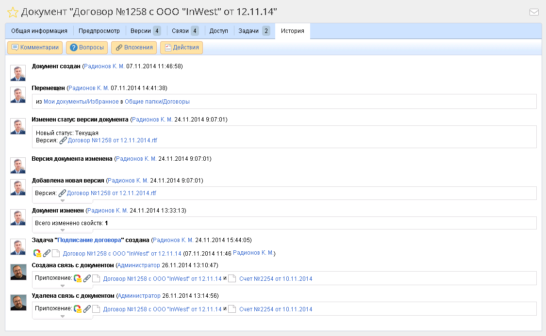Open the Общая информация tab
This screenshot has width=546, height=336.
tap(39, 31)
